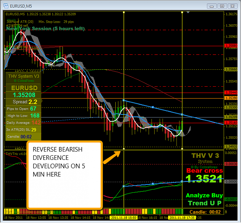Viewport: 241px width, 223px height.
Task: Click the orange 1.35390 price label
Action: tap(231, 98)
